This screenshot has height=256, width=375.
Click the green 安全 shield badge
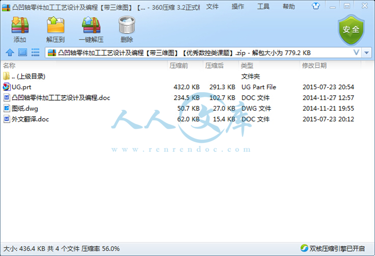(351, 30)
